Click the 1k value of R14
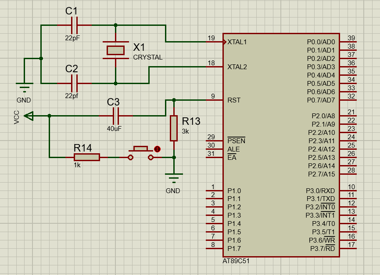 point(77,165)
